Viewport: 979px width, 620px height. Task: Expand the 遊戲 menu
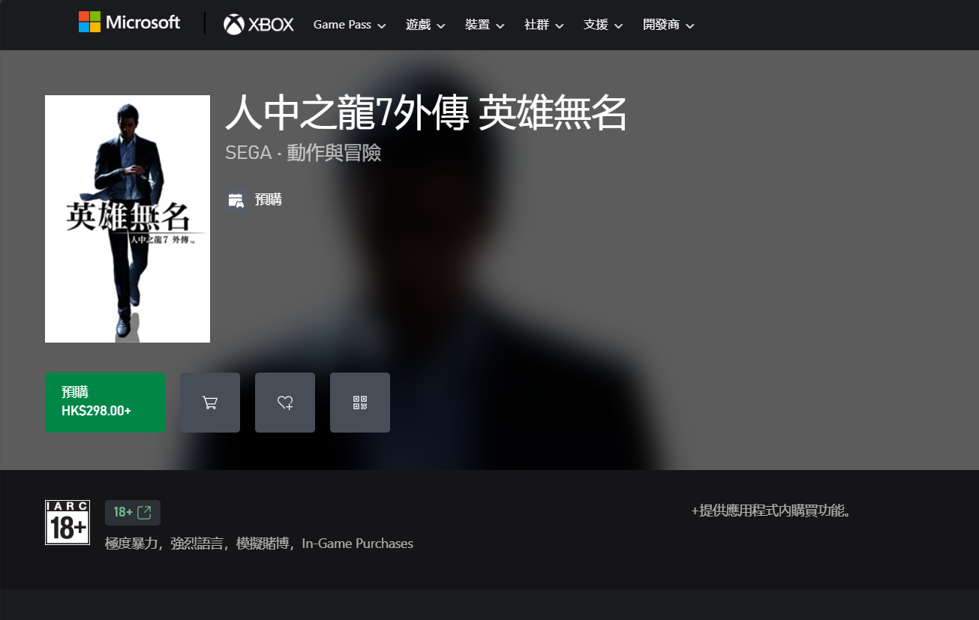point(425,25)
